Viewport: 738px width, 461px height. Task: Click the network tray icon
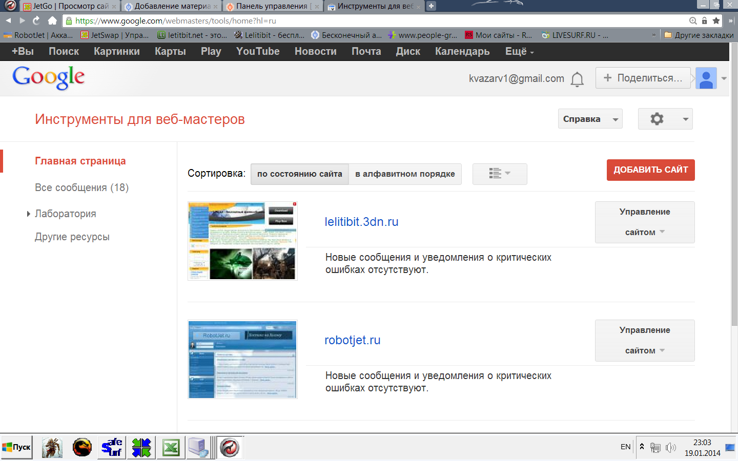coord(655,448)
